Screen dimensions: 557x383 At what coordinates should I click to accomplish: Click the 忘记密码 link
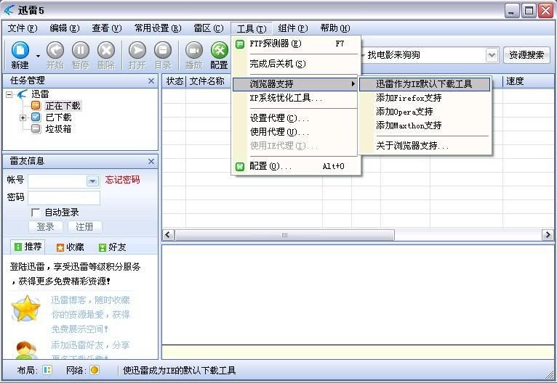pos(123,180)
